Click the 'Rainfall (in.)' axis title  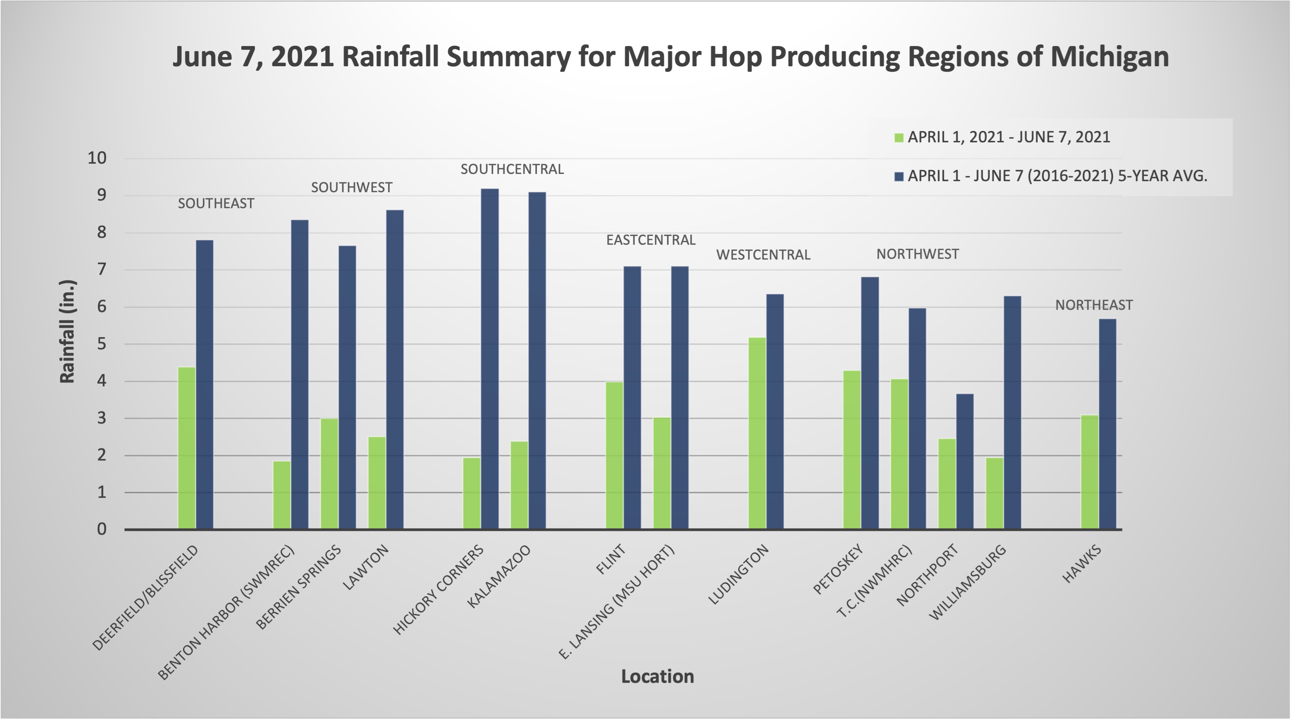[67, 332]
